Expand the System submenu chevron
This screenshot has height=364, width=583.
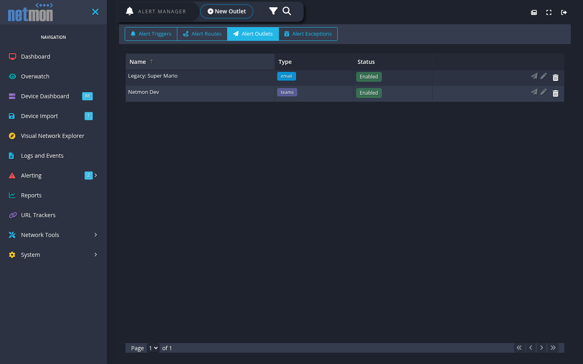coord(96,254)
